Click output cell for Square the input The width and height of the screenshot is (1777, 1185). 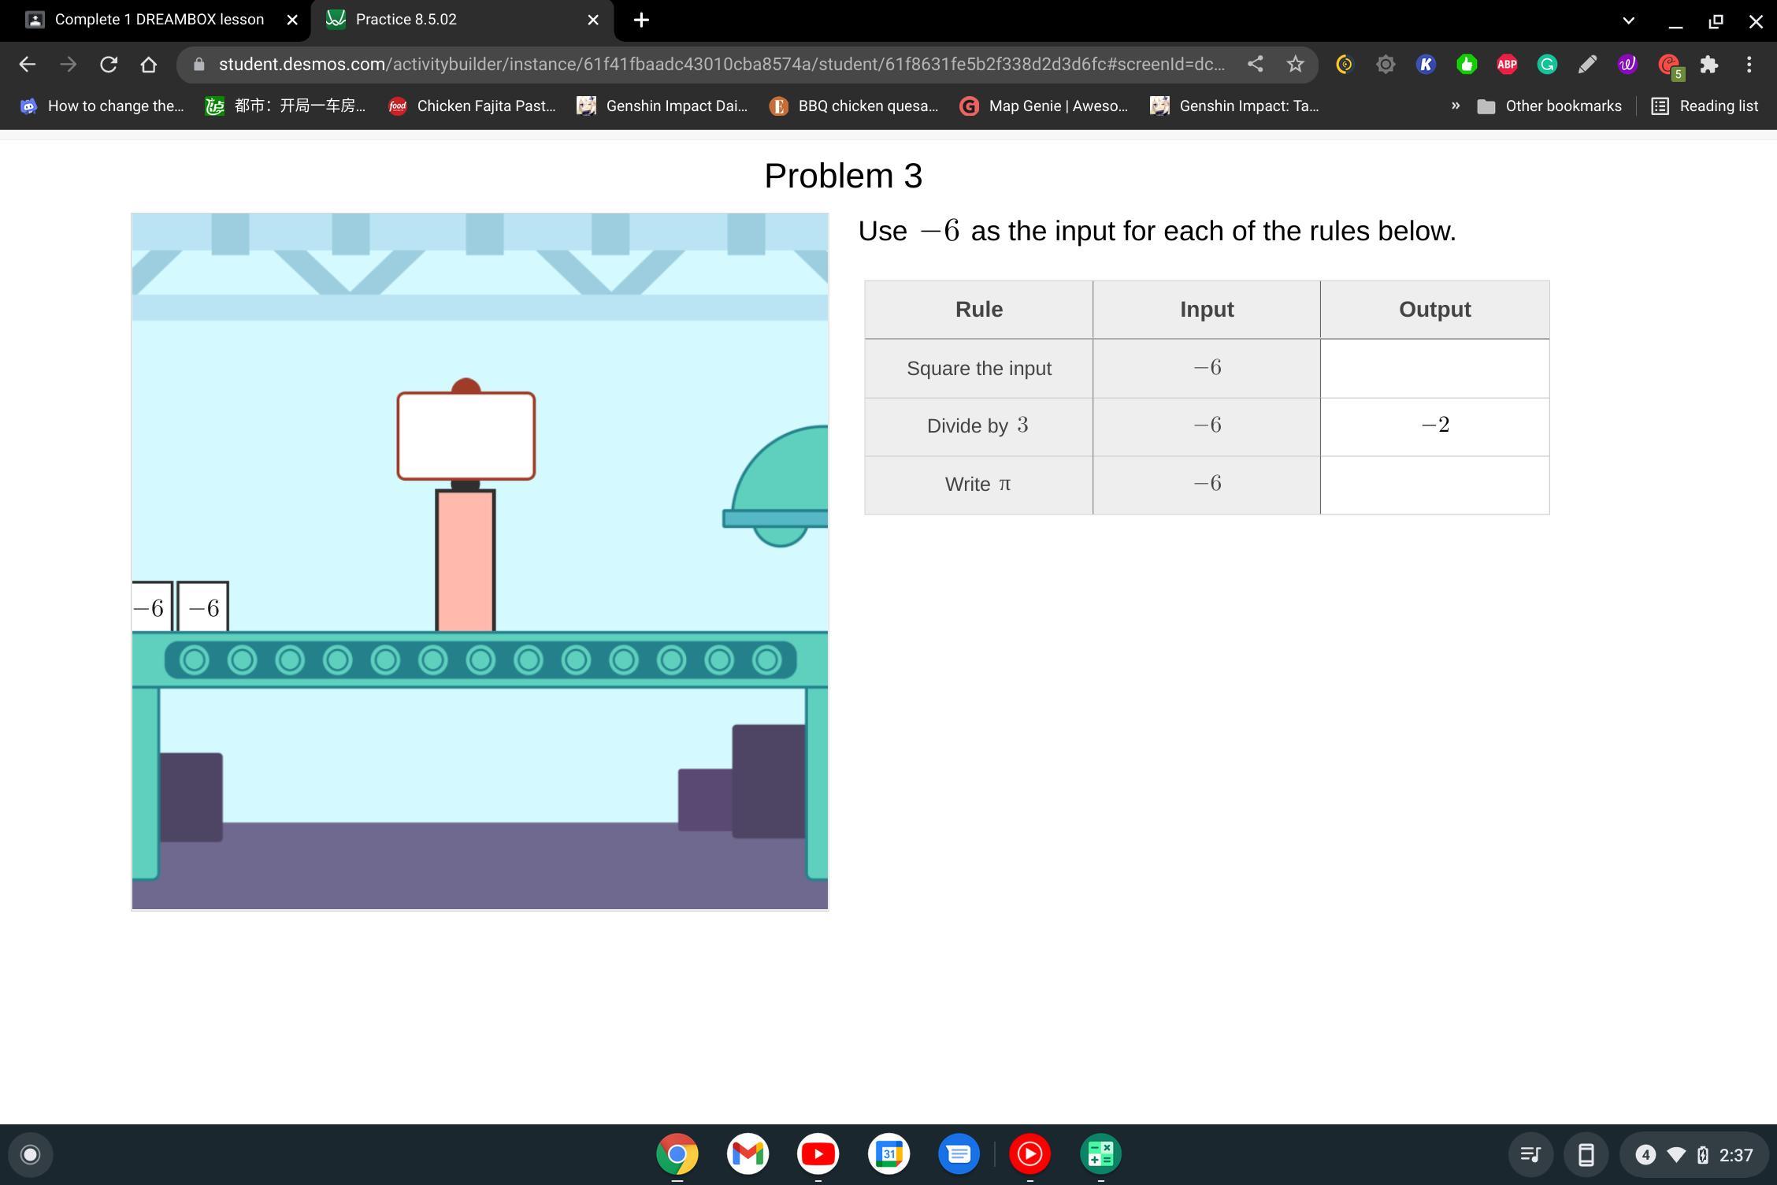coord(1434,368)
